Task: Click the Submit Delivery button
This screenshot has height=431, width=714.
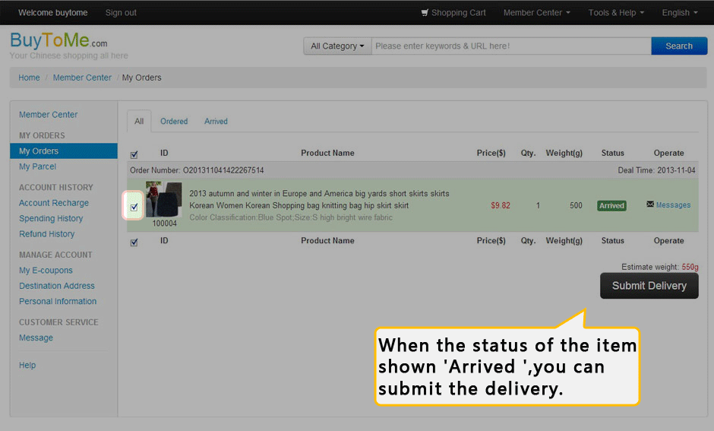Action: pos(649,286)
